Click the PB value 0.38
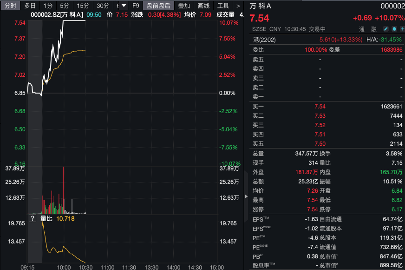Image resolution: width=405 pixels, height=270 pixels. (x=312, y=256)
